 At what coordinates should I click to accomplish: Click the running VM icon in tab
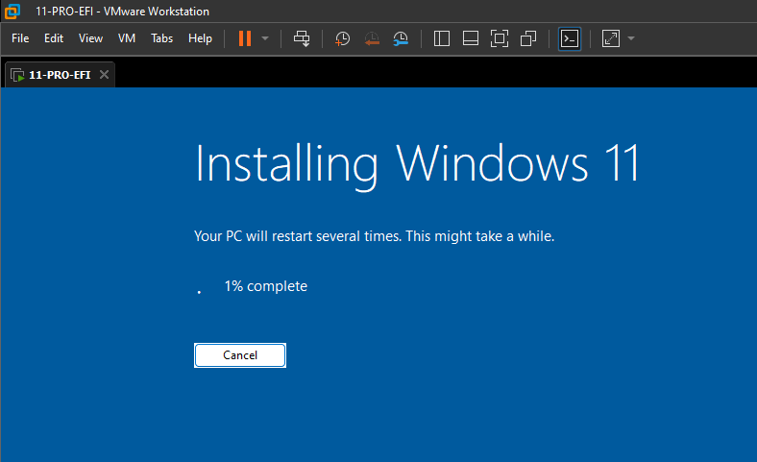(18, 75)
